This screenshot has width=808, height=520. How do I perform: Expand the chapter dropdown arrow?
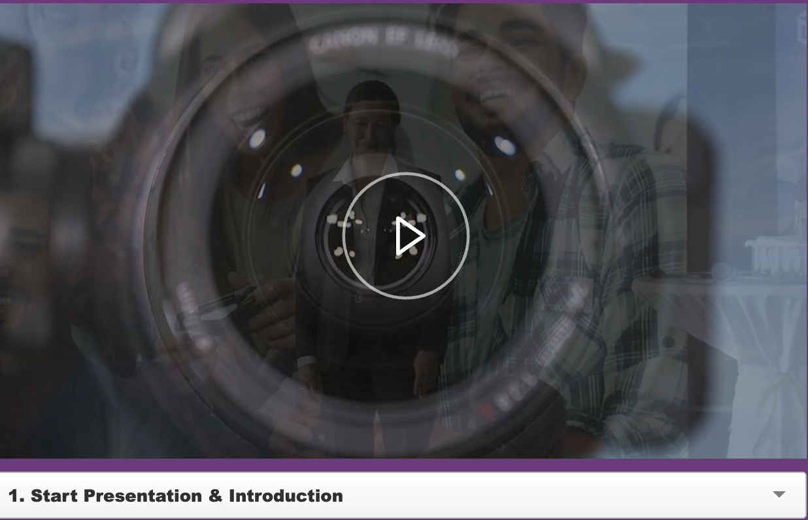779,495
